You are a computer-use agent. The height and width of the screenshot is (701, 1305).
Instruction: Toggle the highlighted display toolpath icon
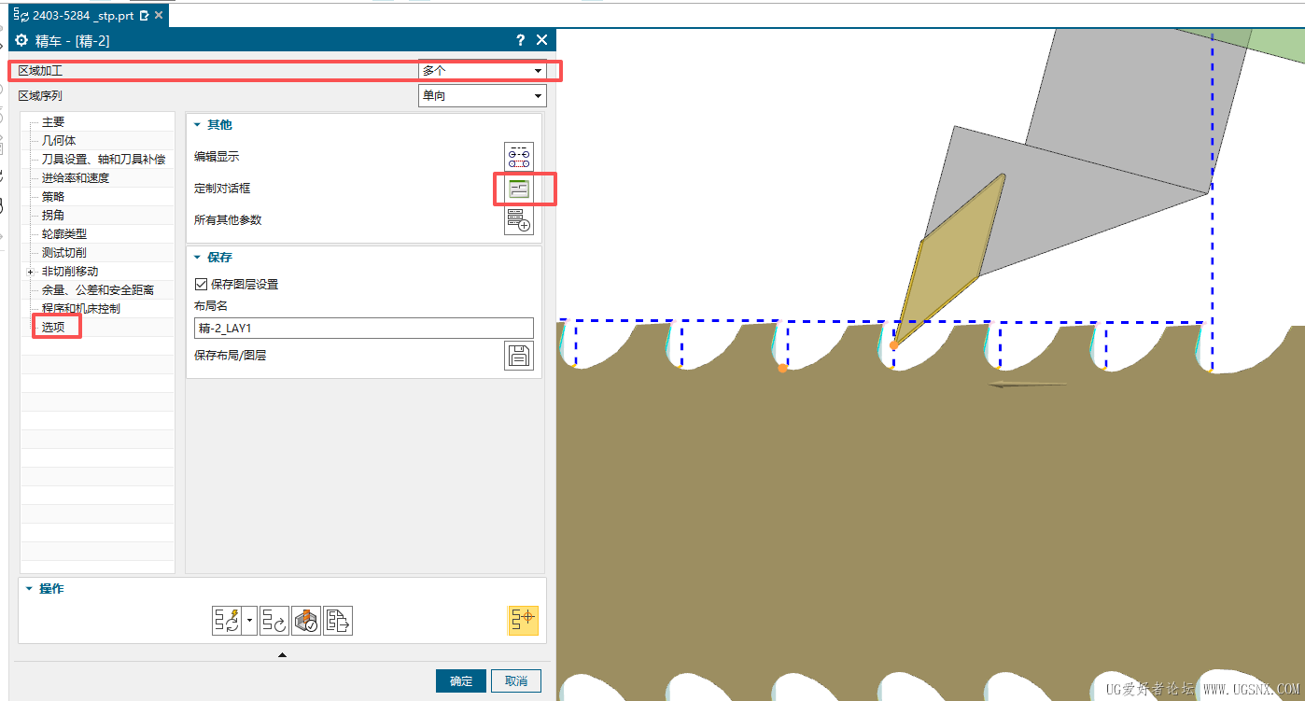point(524,621)
